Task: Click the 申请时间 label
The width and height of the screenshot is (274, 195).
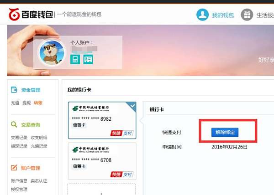Action: point(172,147)
